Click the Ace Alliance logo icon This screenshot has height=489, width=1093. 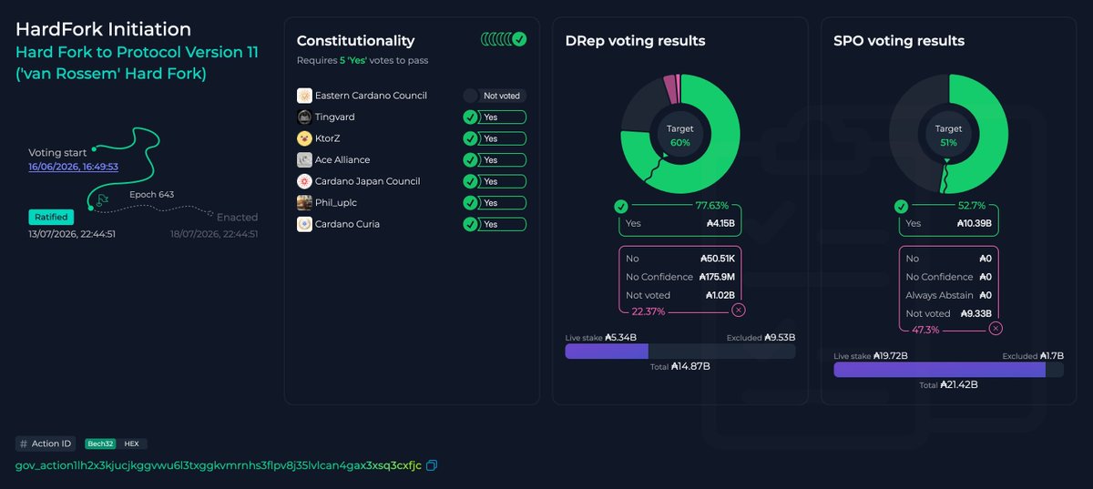point(304,159)
